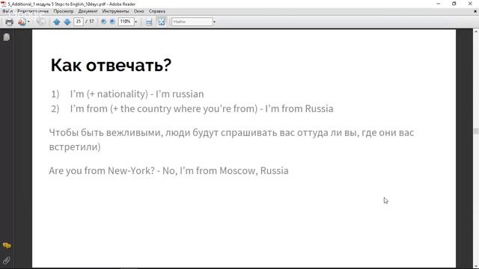Click the zoom percentage field 110%
The image size is (479, 269).
pos(126,22)
